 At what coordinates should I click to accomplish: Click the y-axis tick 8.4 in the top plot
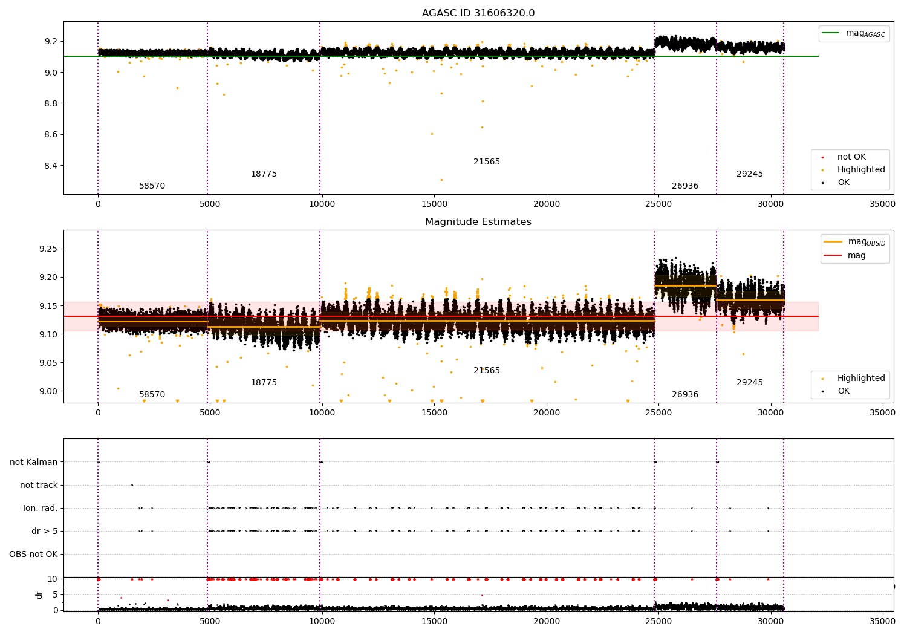[x=51, y=166]
